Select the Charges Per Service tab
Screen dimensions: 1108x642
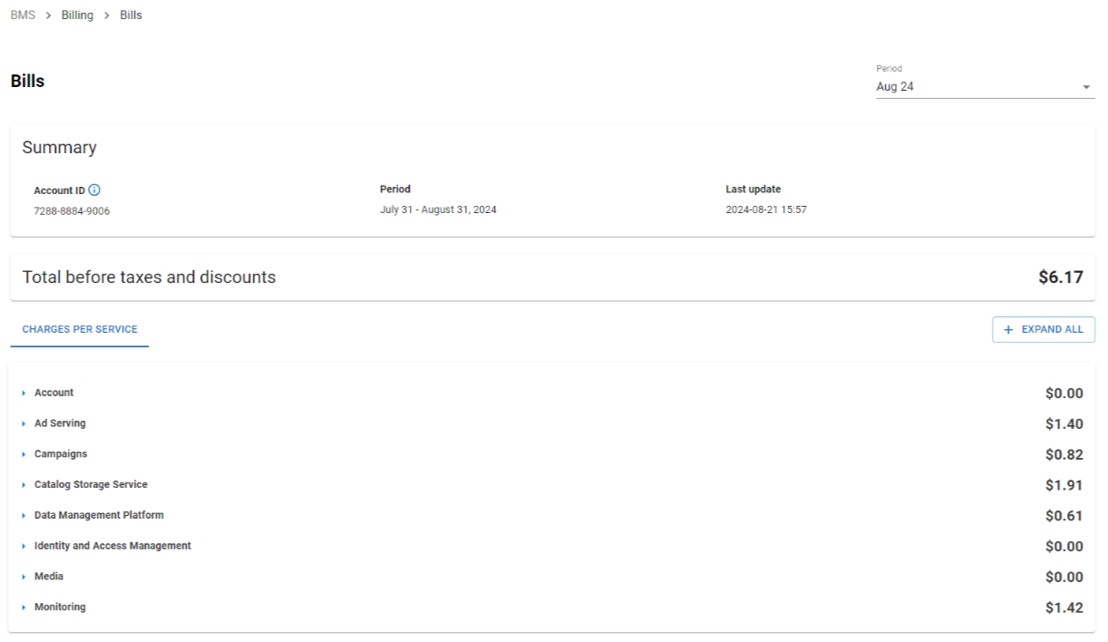click(80, 330)
